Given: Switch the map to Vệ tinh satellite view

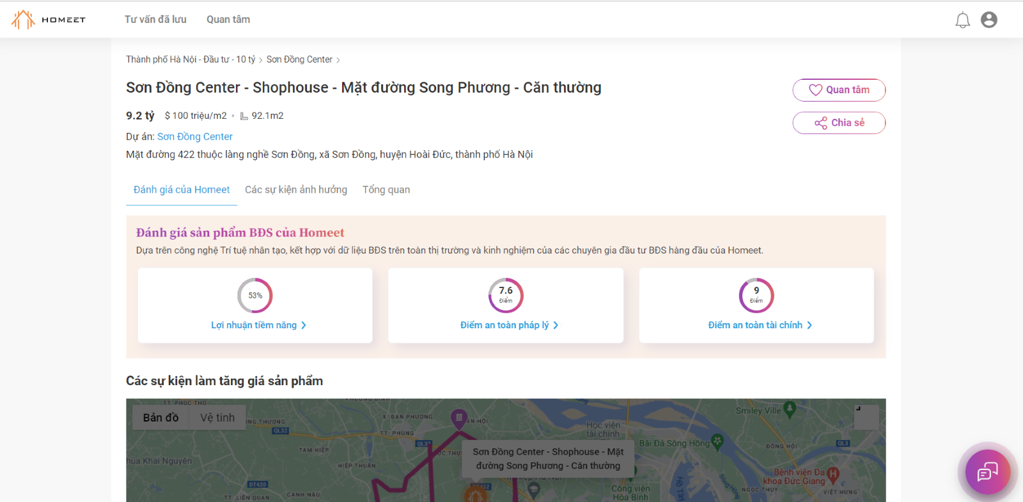Looking at the screenshot, I should (x=217, y=417).
